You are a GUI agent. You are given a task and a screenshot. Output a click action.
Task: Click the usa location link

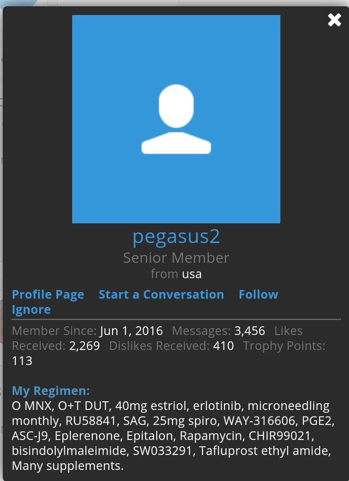click(x=191, y=274)
